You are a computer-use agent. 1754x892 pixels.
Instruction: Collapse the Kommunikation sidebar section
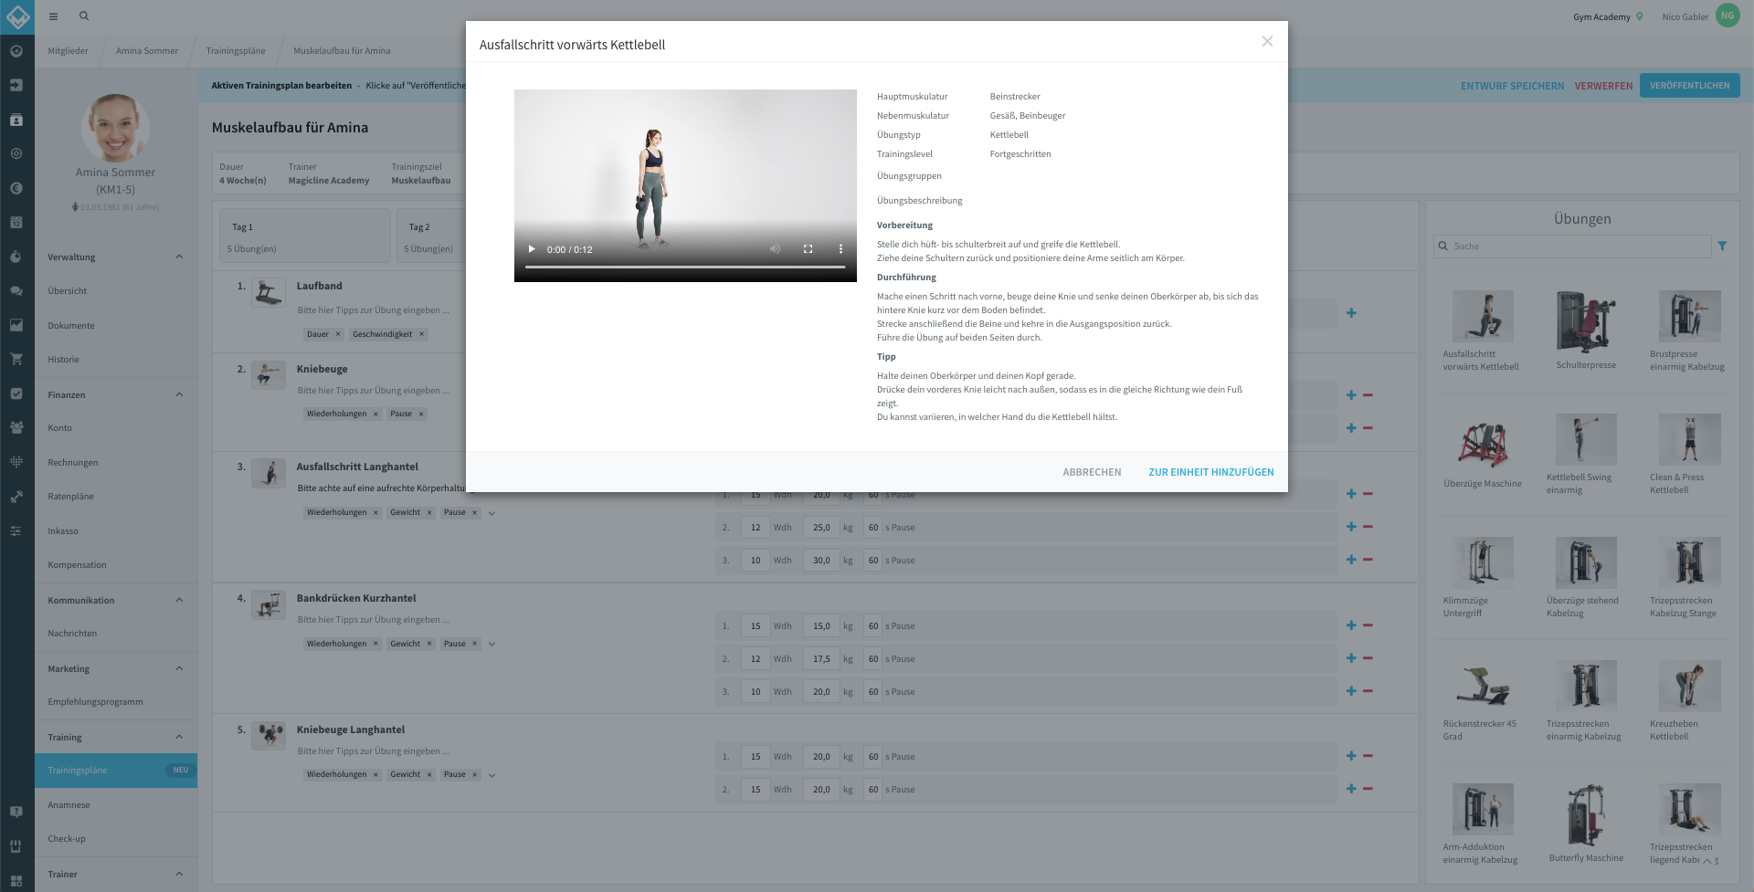179,600
